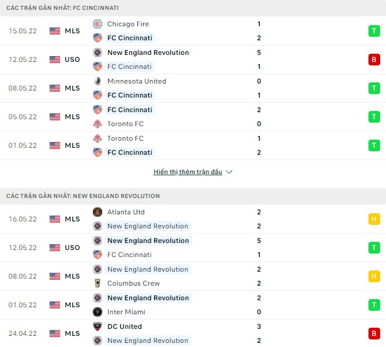Open Columbus Crew team name link
This screenshot has height=347, width=386.
pos(133,283)
